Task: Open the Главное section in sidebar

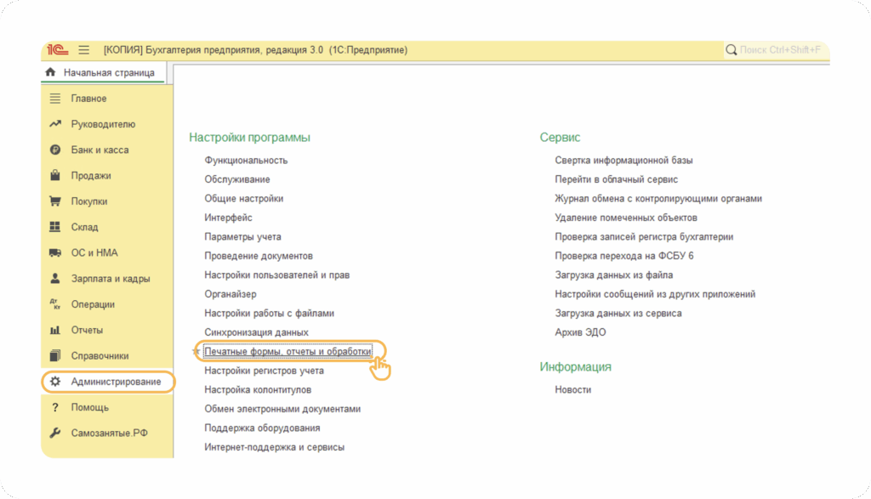Action: click(x=88, y=99)
